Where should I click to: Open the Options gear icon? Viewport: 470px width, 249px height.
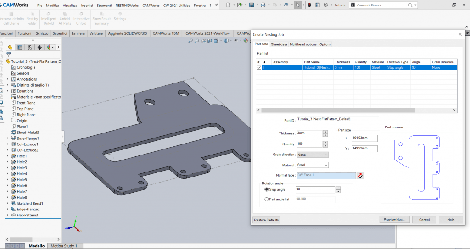pos(325,5)
